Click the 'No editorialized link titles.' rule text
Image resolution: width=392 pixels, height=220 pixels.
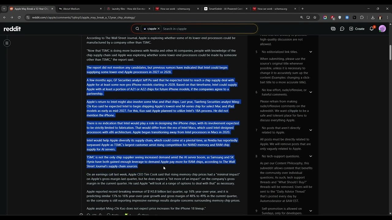pyautogui.click(x=280, y=52)
